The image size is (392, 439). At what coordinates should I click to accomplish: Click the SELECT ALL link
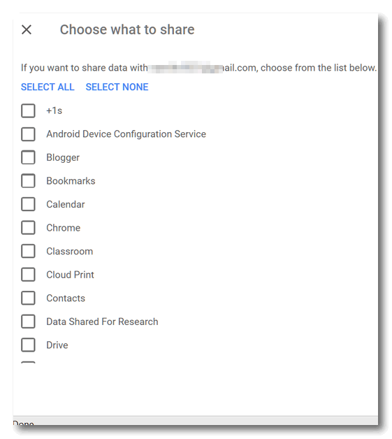[48, 87]
